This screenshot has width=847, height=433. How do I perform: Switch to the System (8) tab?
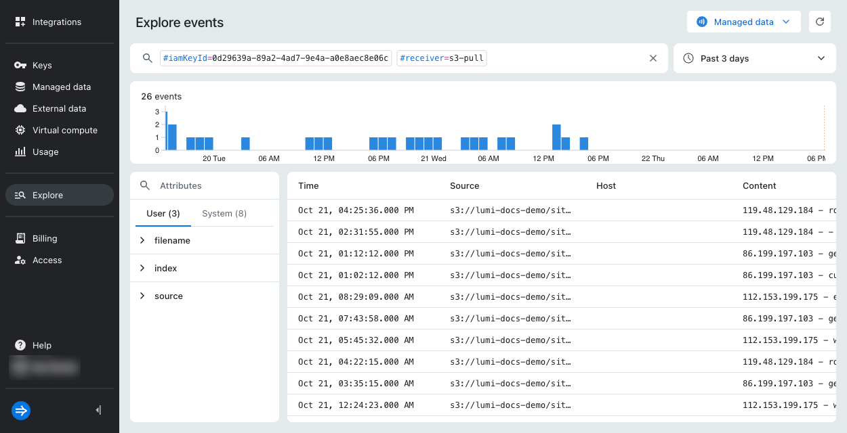click(x=224, y=213)
